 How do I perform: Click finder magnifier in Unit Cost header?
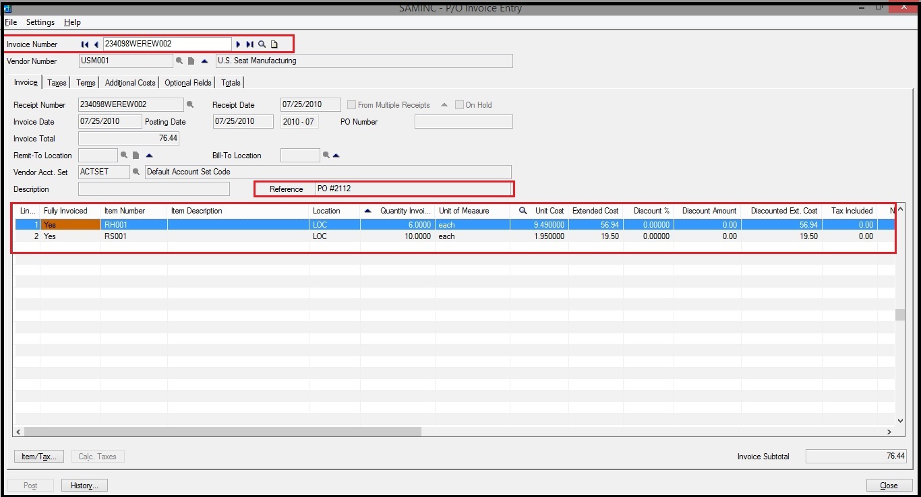click(x=523, y=211)
